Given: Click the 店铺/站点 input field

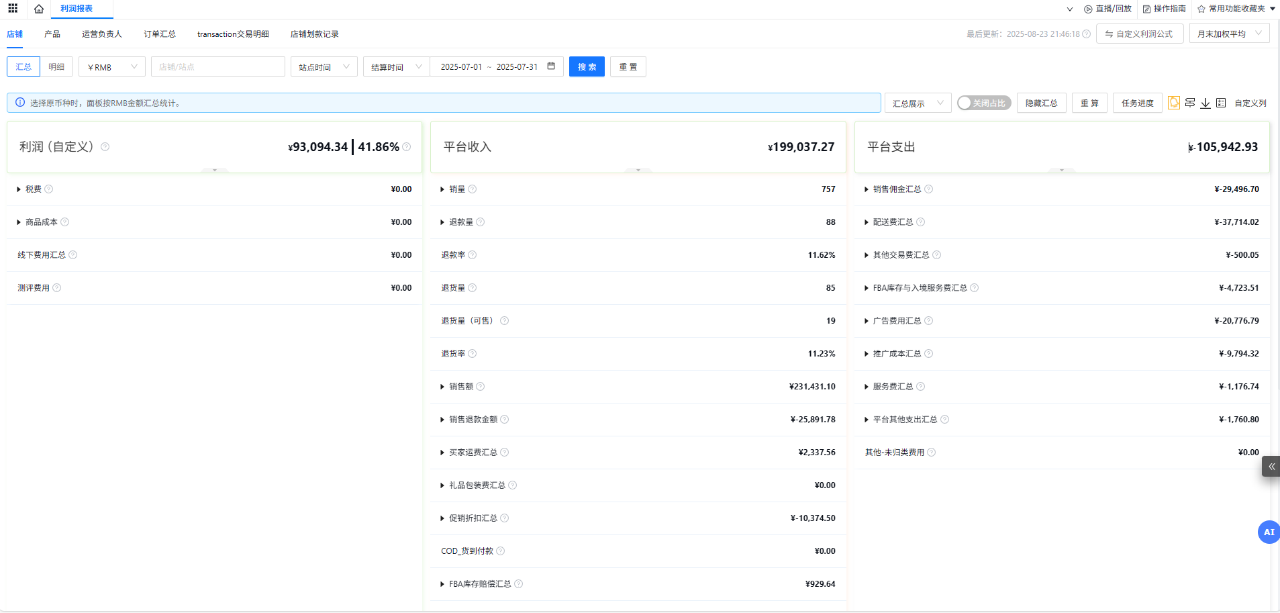Looking at the screenshot, I should pyautogui.click(x=217, y=66).
